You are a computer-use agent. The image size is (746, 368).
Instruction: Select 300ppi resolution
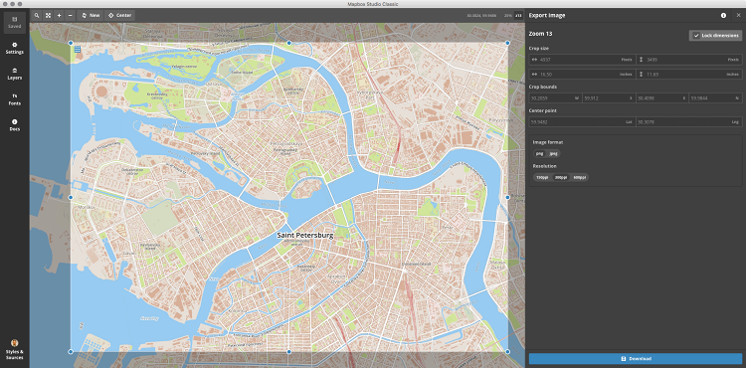click(x=560, y=177)
